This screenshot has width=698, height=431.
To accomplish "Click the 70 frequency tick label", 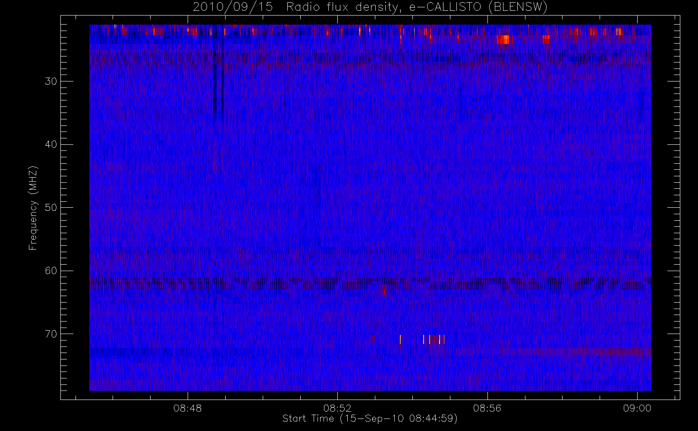I will pyautogui.click(x=51, y=334).
